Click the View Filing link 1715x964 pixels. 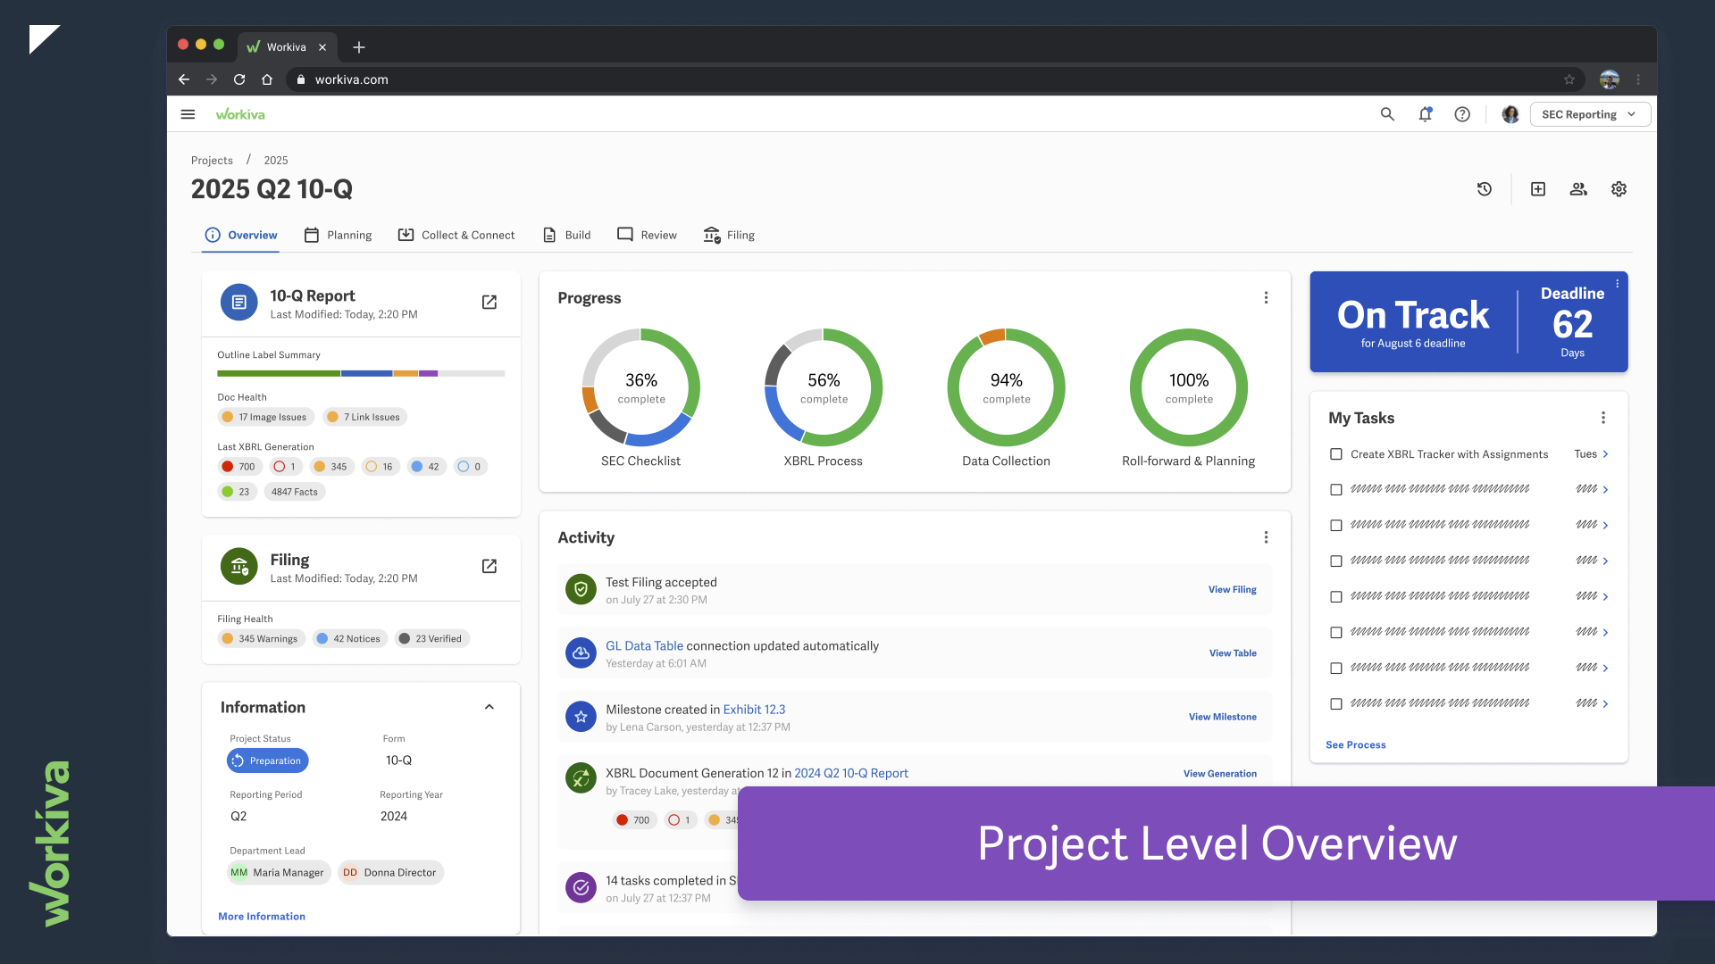(x=1232, y=590)
